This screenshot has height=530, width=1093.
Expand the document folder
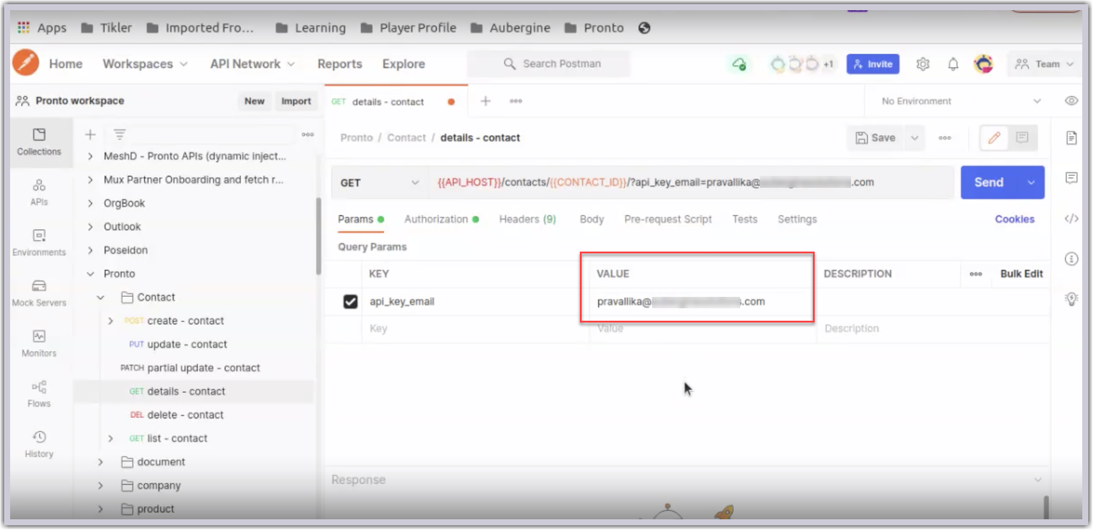coord(100,462)
